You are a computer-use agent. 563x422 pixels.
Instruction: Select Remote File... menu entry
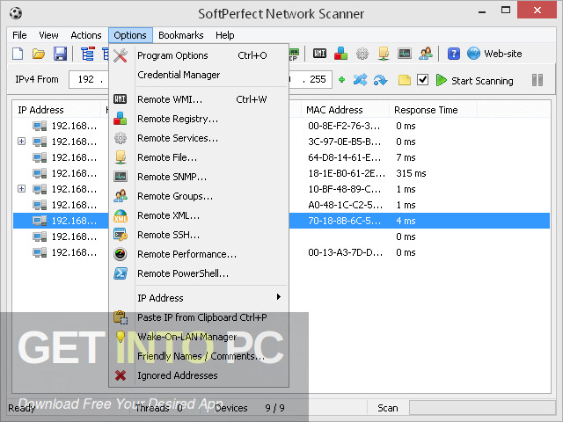(x=199, y=157)
